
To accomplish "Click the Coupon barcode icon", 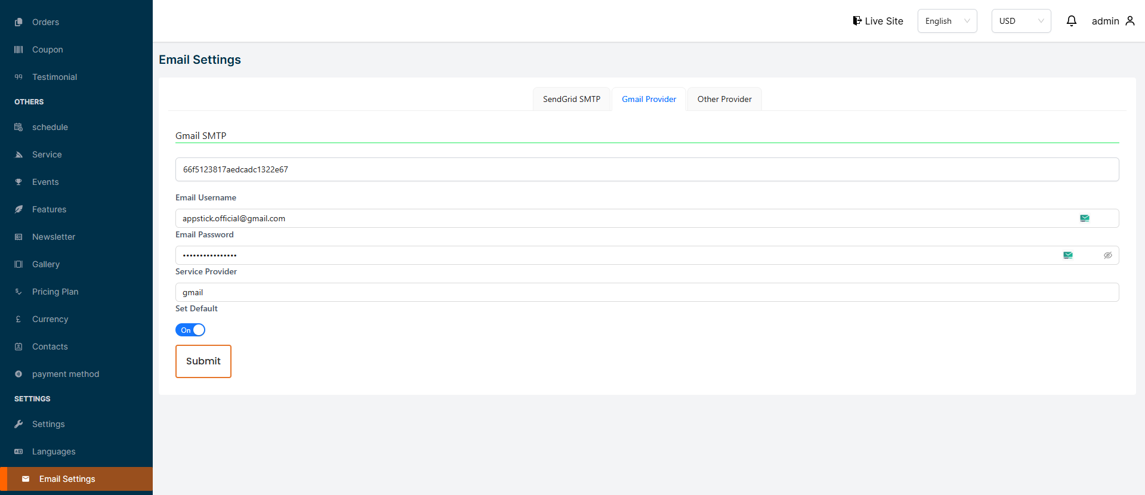I will coord(18,49).
